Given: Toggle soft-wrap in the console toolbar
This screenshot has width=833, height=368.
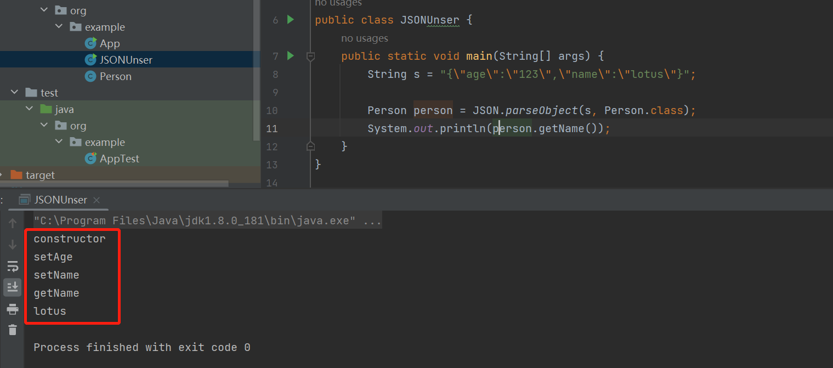Looking at the screenshot, I should (13, 267).
